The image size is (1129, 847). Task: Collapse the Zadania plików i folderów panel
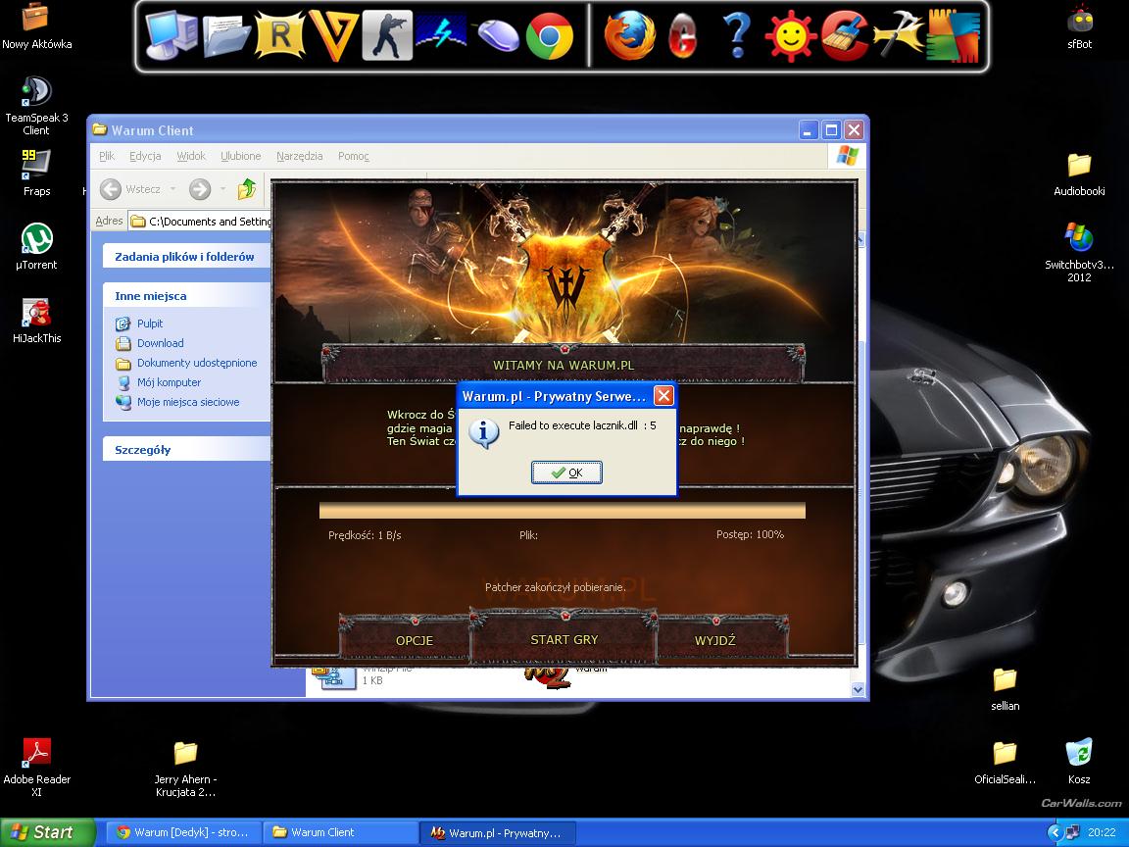tap(186, 257)
